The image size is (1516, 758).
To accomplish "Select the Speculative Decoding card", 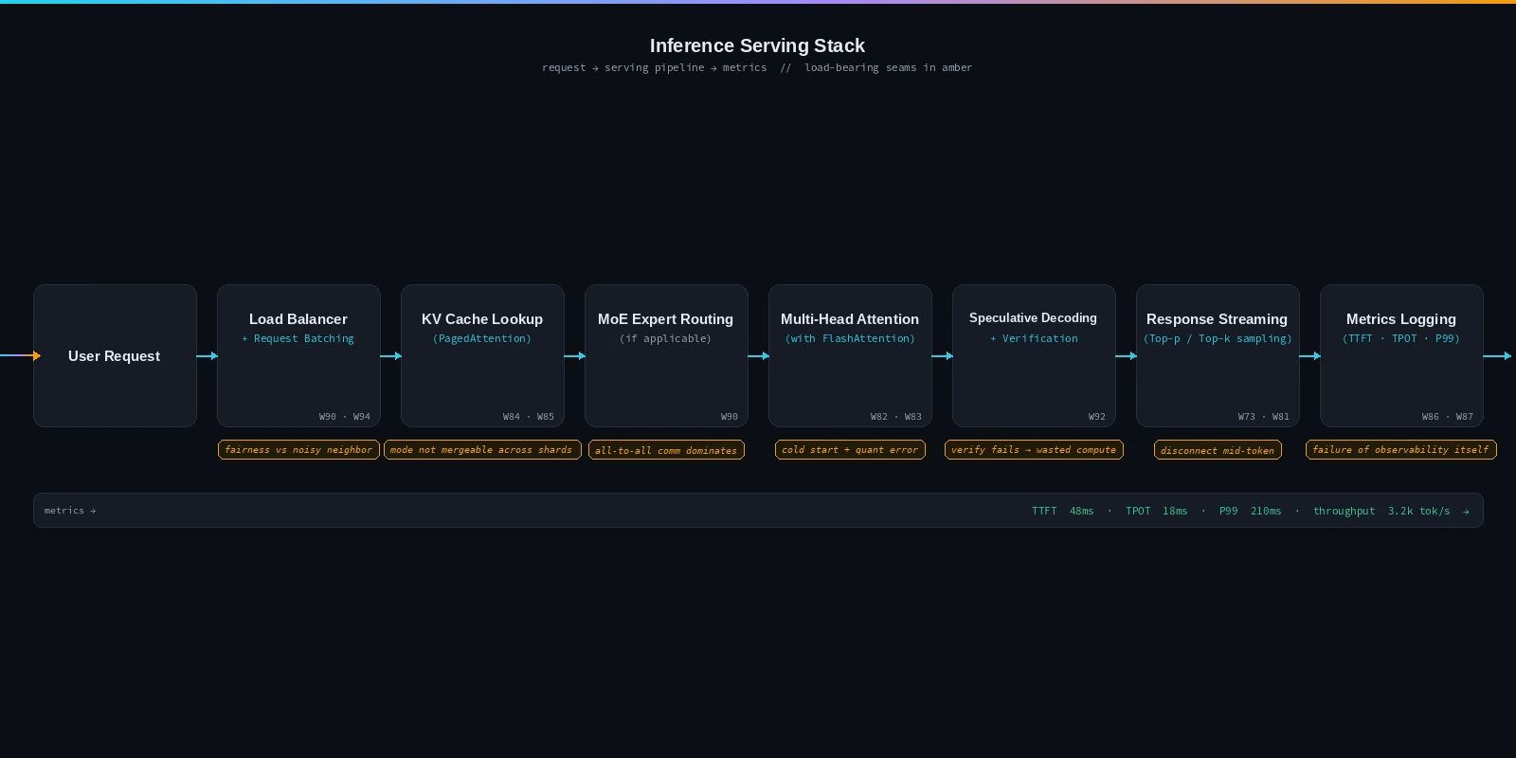I will (1034, 355).
